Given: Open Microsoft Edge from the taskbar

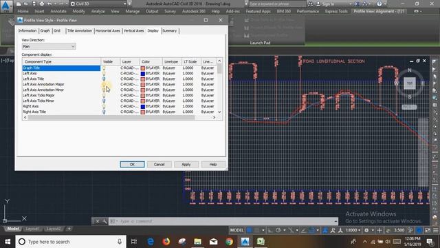Looking at the screenshot, I should (151, 242).
